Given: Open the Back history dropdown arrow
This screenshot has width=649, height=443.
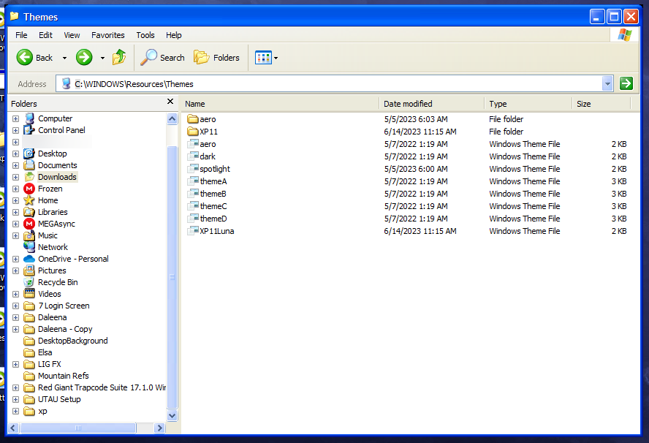Looking at the screenshot, I should (64, 58).
